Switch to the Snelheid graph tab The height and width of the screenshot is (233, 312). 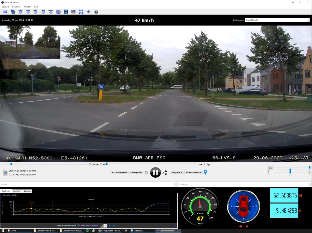tap(6, 191)
